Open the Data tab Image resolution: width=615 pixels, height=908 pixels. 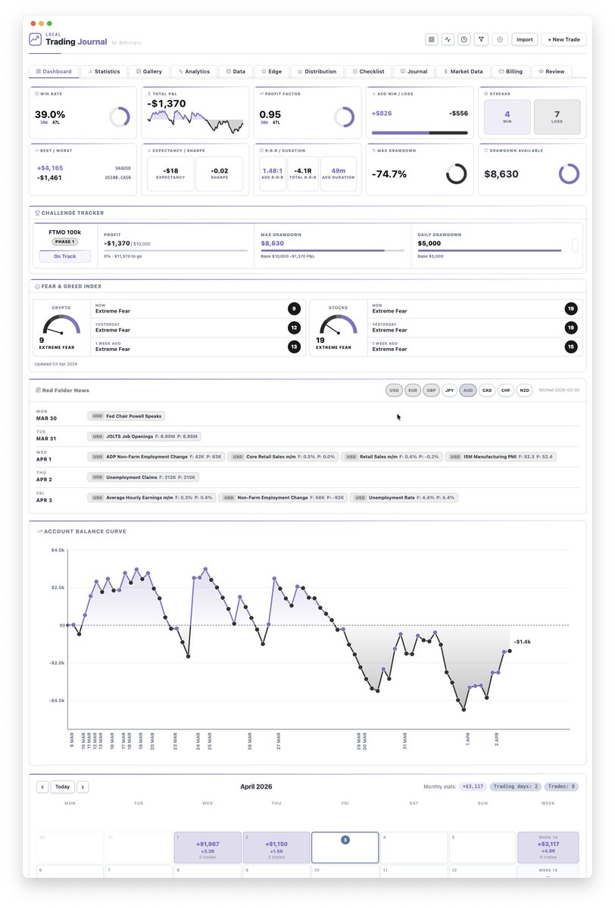(236, 72)
